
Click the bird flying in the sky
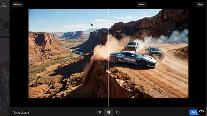coord(92,24)
